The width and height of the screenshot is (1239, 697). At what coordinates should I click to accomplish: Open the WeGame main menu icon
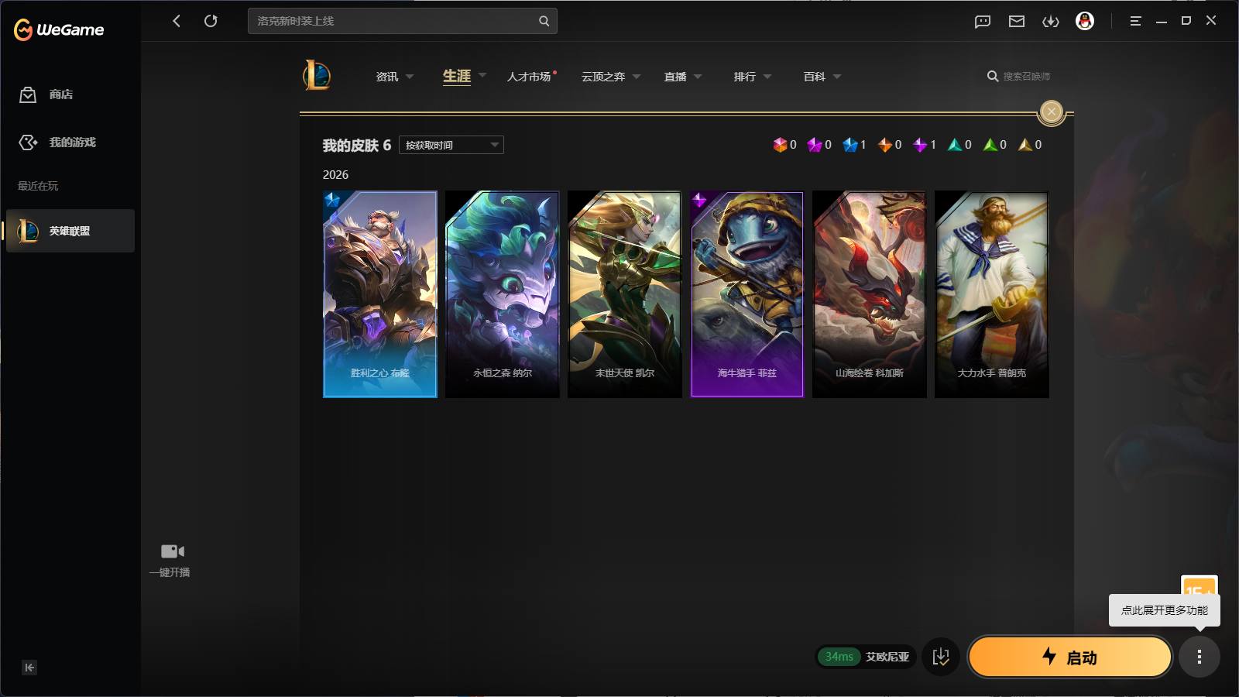(1135, 21)
